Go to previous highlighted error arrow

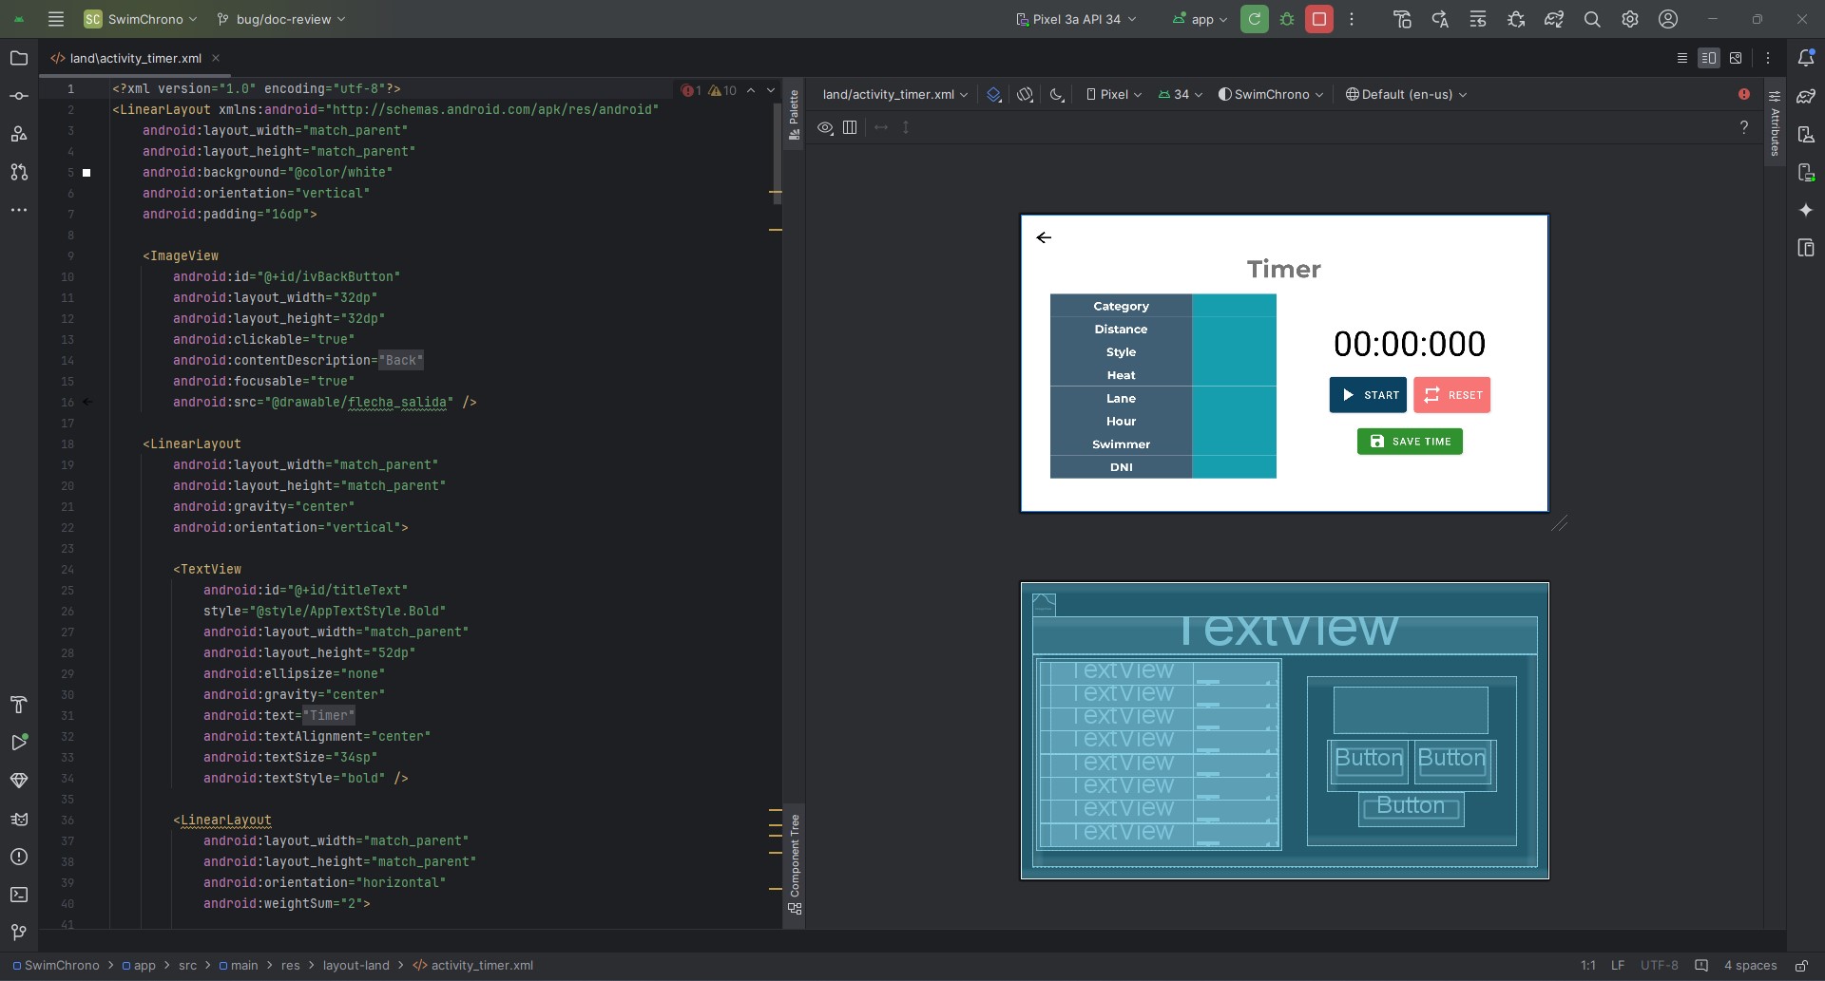tap(751, 90)
